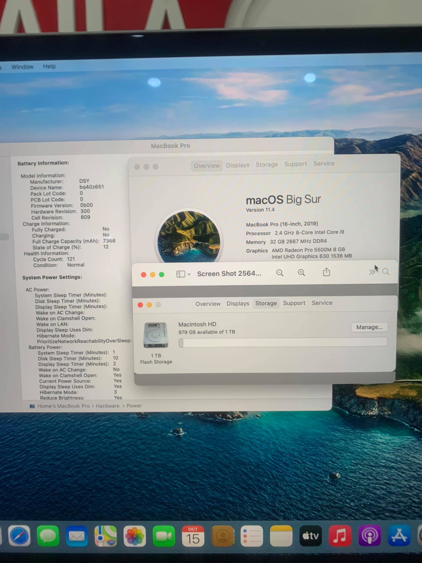Open the Music app in the Dock
Viewport: 422px width, 563px height.
coord(340,536)
